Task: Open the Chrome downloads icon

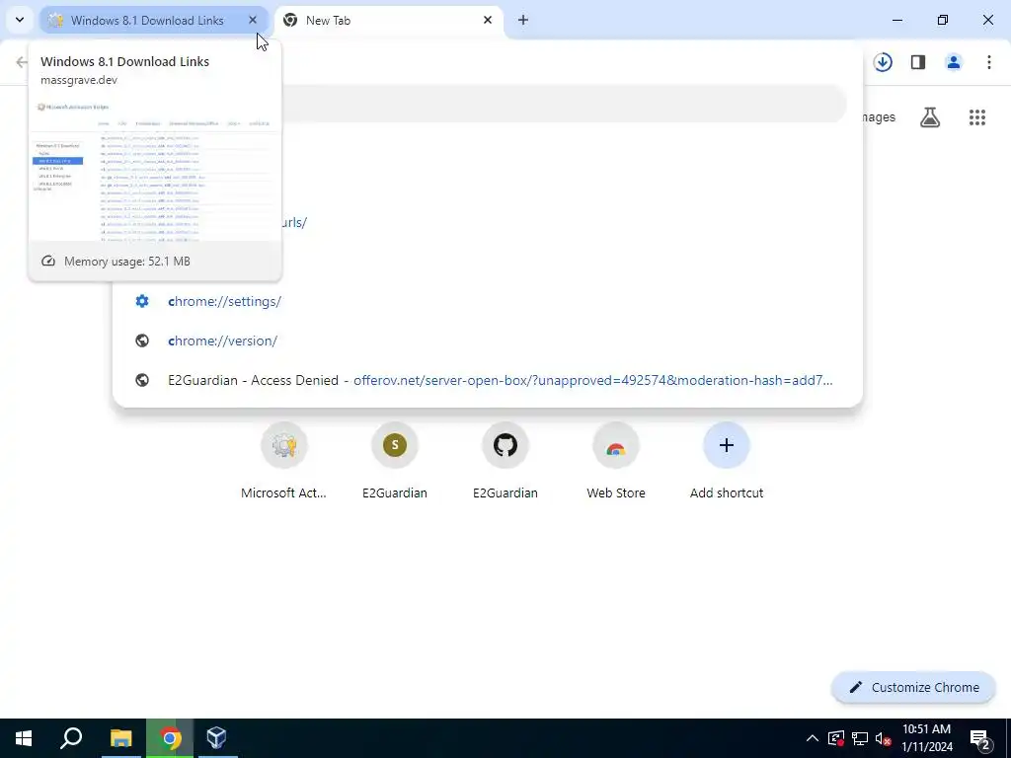Action: pos(883,62)
